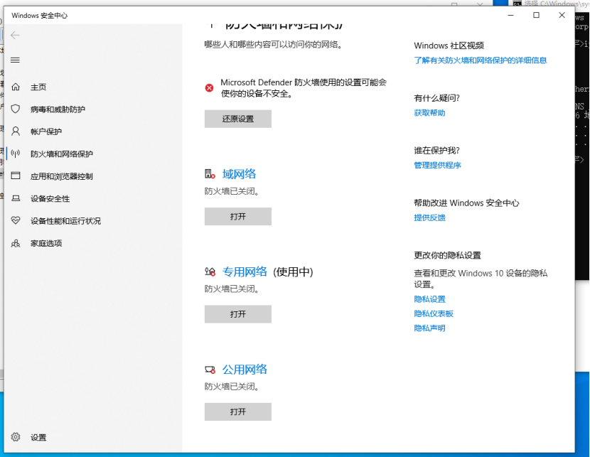Click the gear icon for 设置

(x=16, y=437)
